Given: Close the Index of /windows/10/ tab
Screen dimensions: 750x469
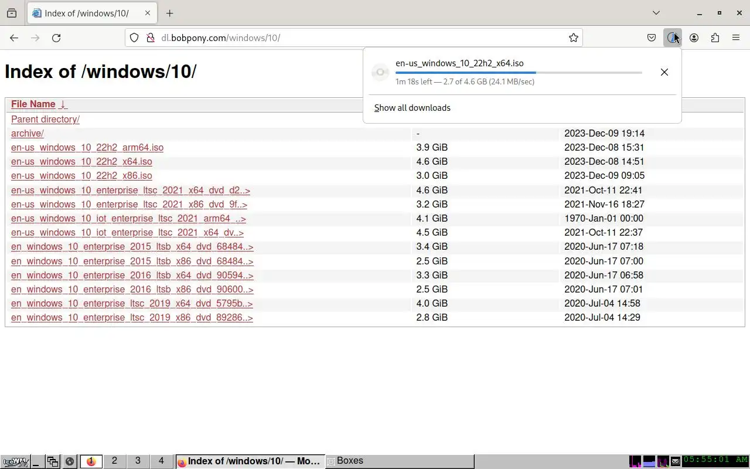Looking at the screenshot, I should click(x=148, y=13).
